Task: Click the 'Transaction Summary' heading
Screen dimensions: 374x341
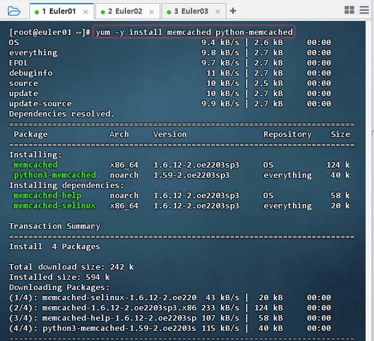Action: pyautogui.click(x=55, y=226)
